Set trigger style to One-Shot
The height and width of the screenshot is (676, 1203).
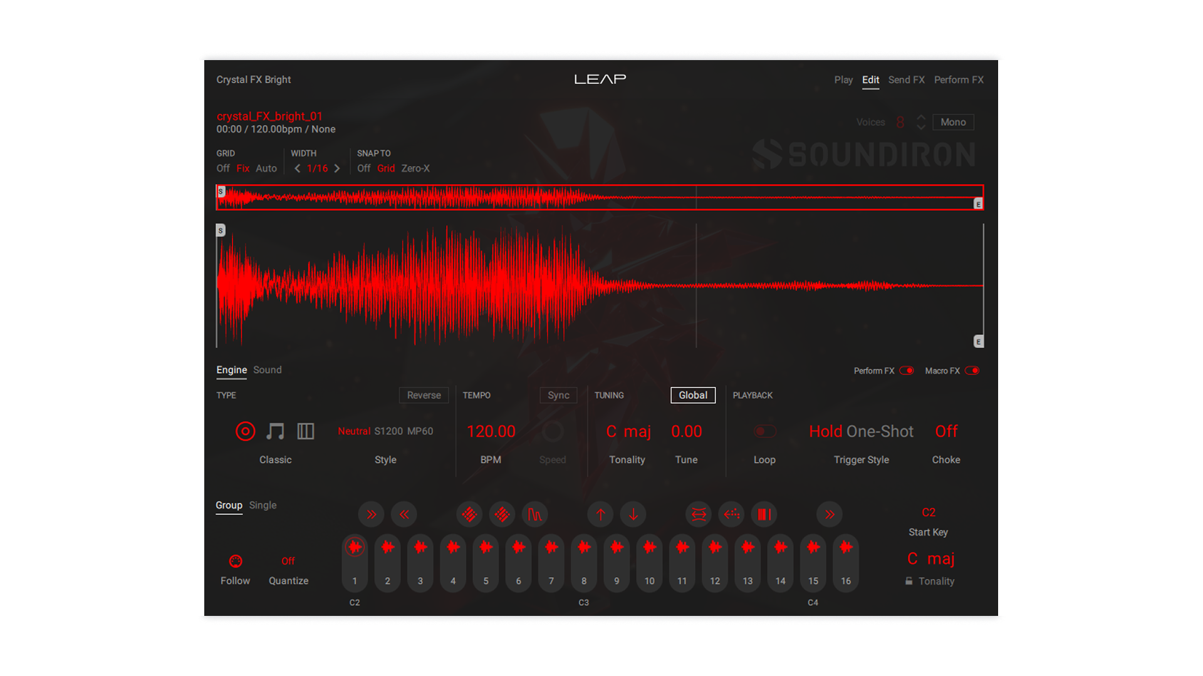click(880, 431)
